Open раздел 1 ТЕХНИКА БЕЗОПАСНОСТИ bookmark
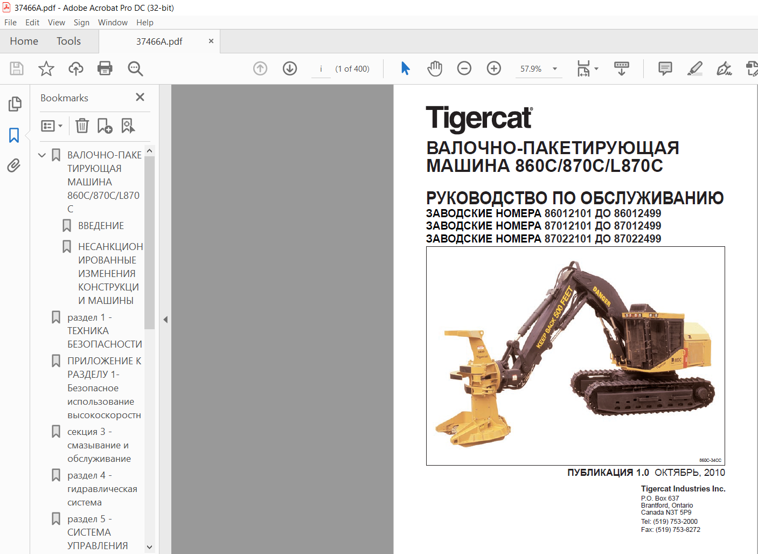This screenshot has width=758, height=554. 105,330
